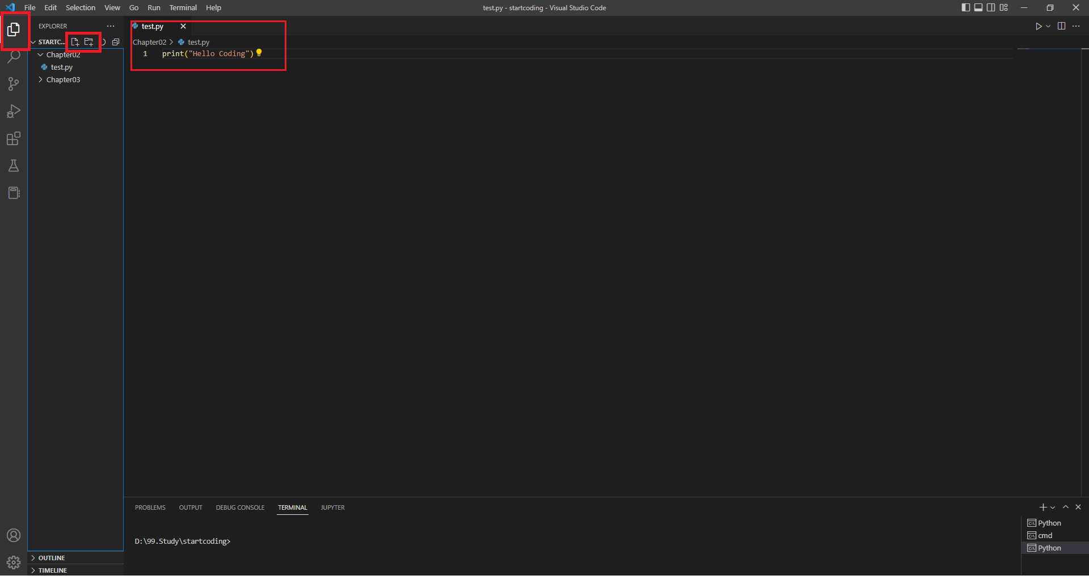This screenshot has height=588, width=1089.
Task: Toggle the bottom panel layout
Action: click(978, 7)
